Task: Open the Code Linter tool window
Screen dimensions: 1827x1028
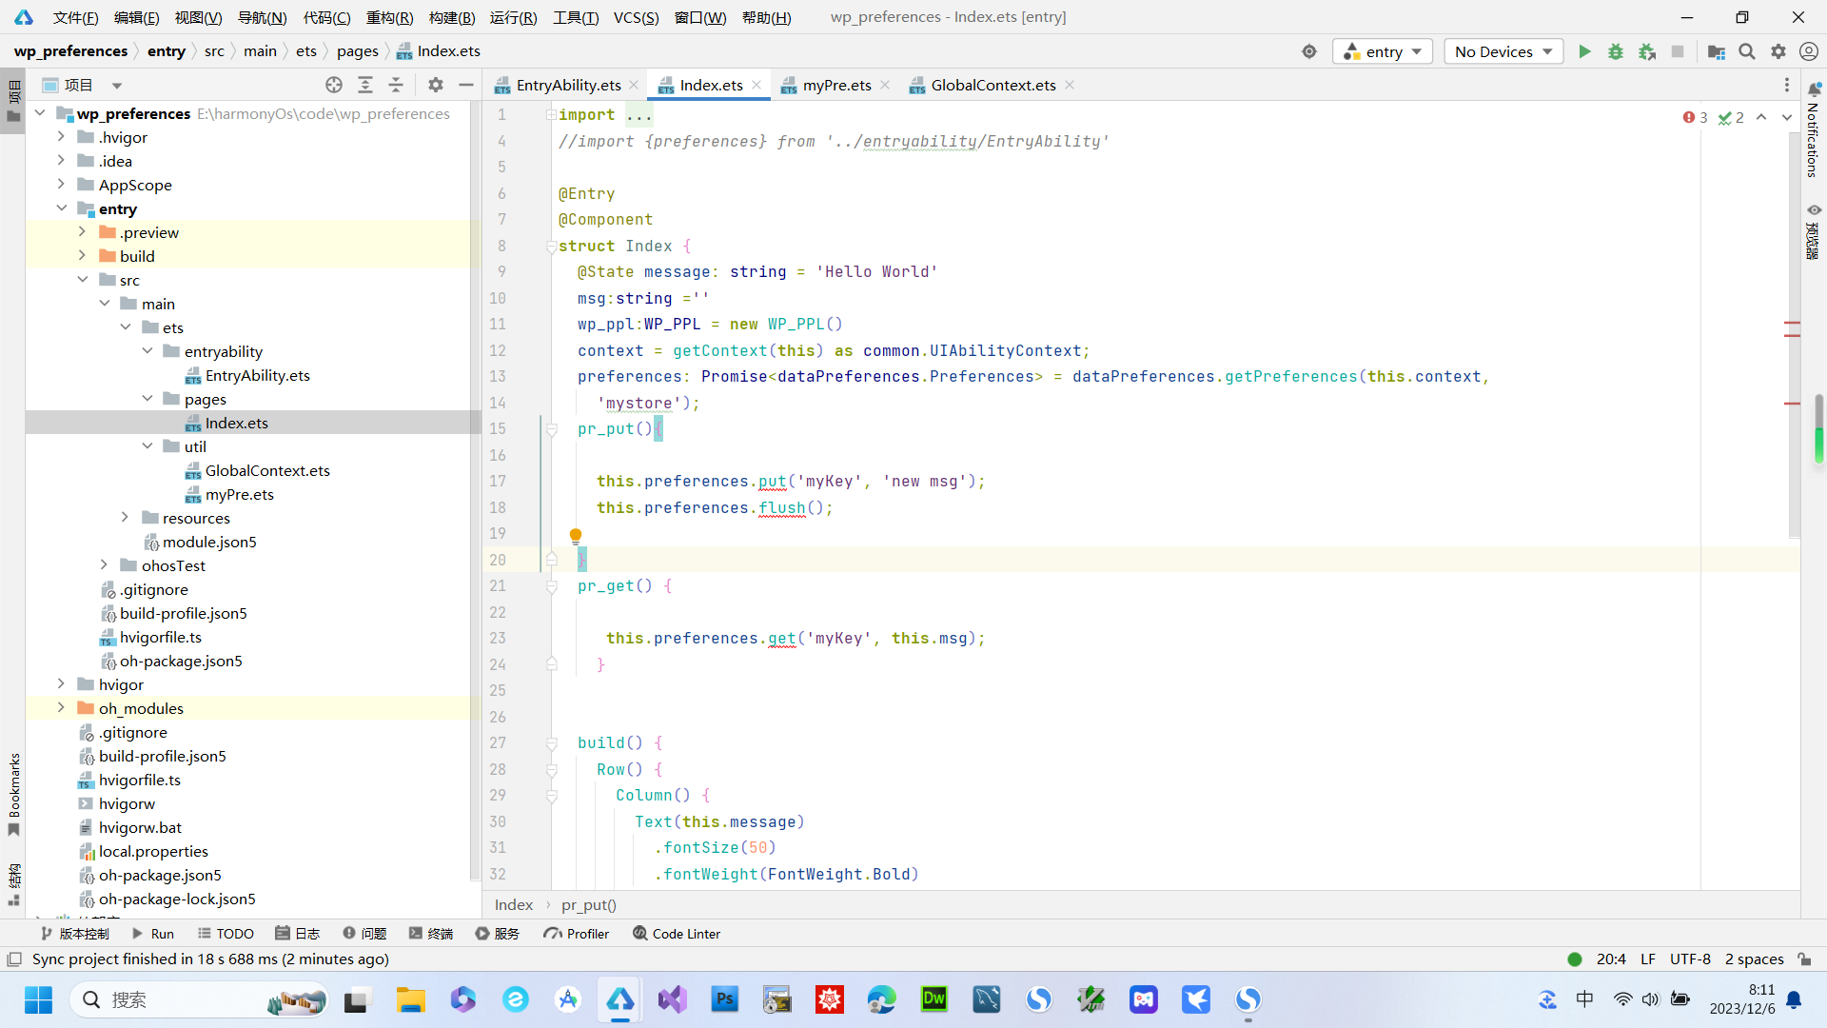Action: pos(677,934)
